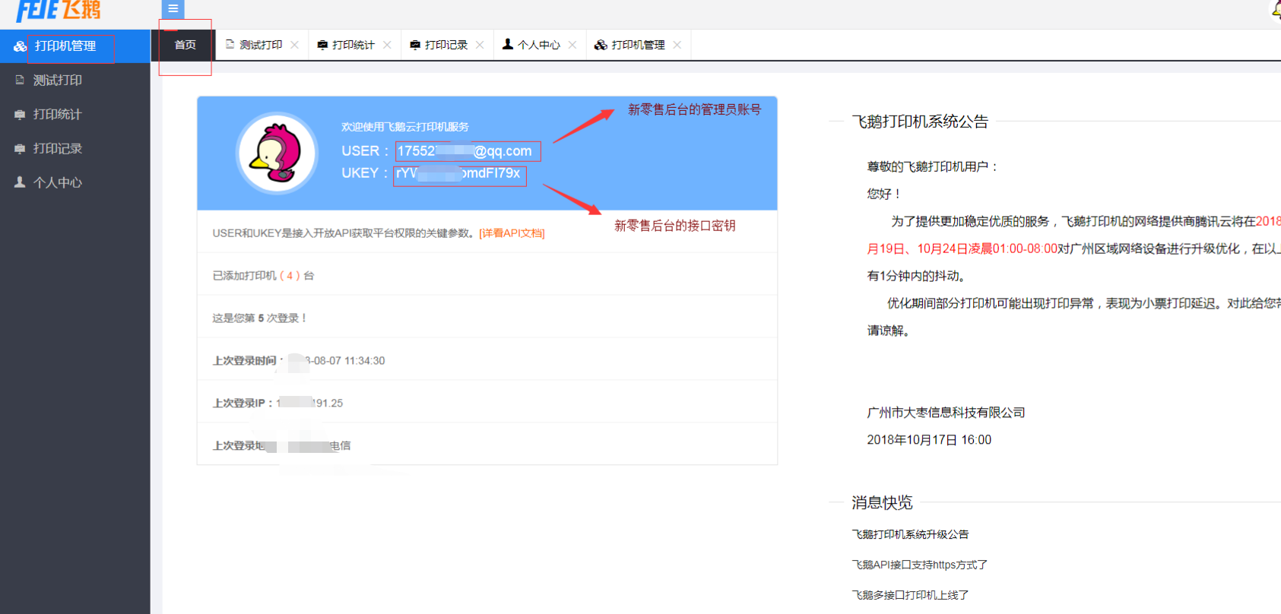The image size is (1281, 614).
Task: Close the 打印记录 tab
Action: click(480, 45)
